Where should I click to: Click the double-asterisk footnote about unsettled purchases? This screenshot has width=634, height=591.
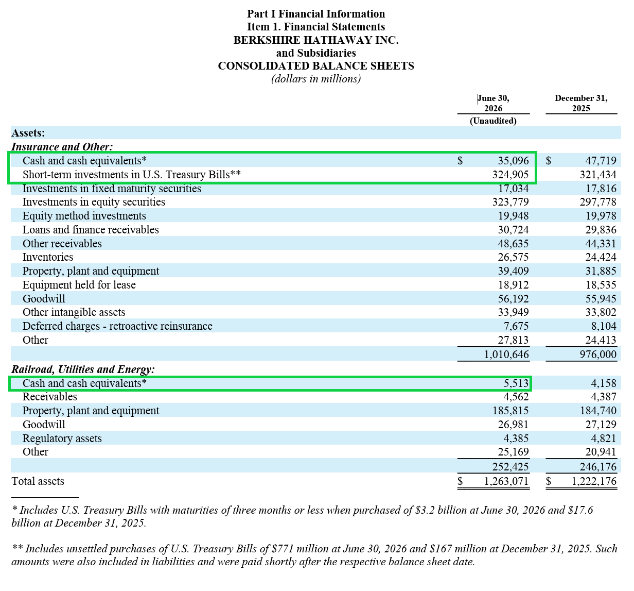(314, 555)
